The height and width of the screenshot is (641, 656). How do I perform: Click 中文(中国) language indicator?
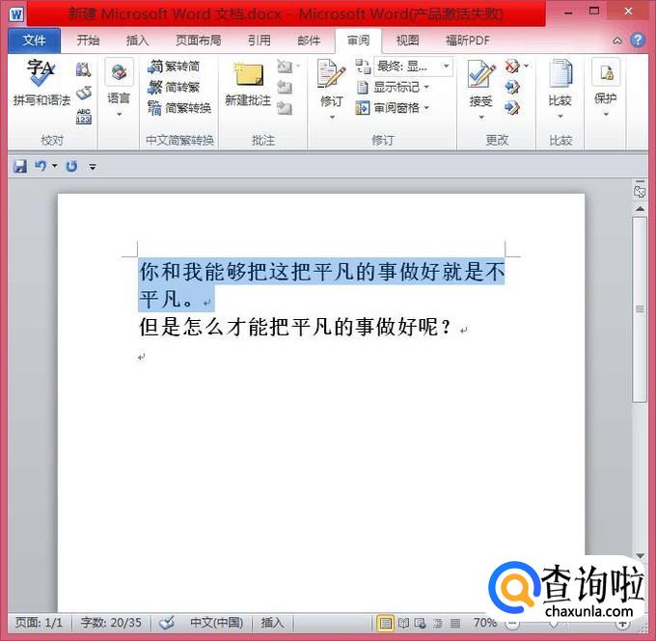click(x=216, y=623)
